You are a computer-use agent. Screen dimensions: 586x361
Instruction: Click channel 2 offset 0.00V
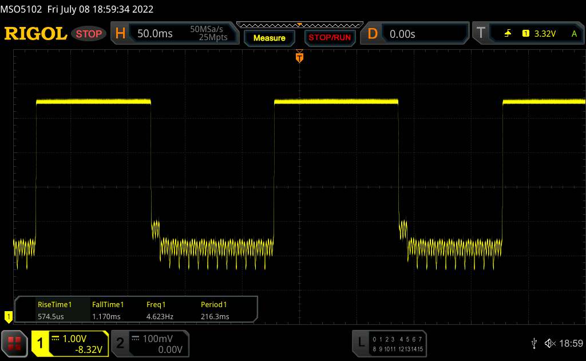[x=170, y=350]
